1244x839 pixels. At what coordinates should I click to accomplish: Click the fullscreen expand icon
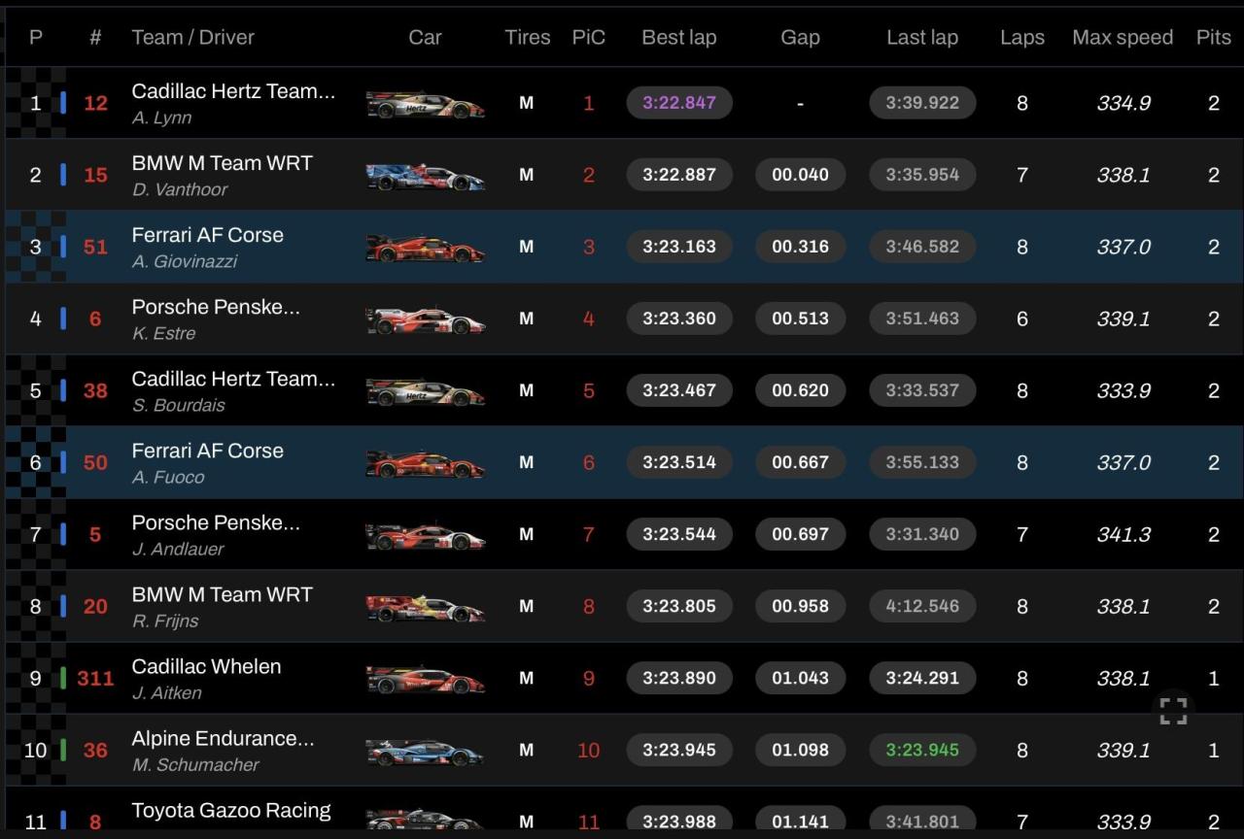tap(1173, 711)
